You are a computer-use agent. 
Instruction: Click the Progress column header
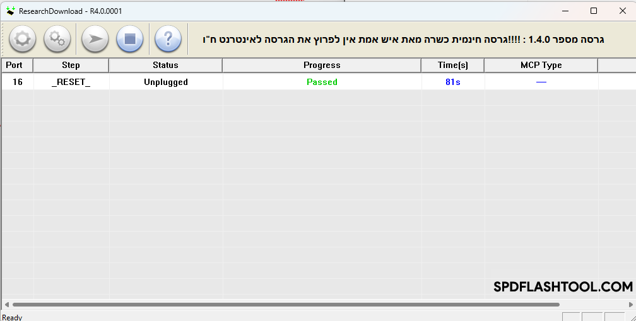(x=322, y=65)
